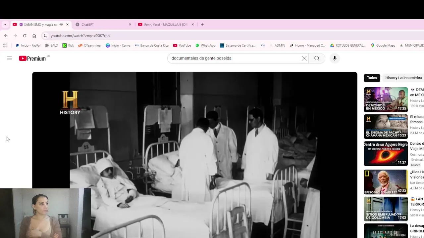Image resolution: width=424 pixels, height=238 pixels.
Task: Close the ChatGPT tab
Action: point(130,24)
